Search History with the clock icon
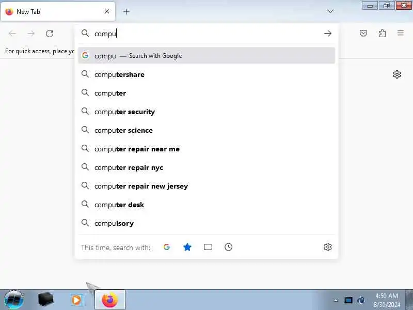This screenshot has height=310, width=413. coord(228,247)
